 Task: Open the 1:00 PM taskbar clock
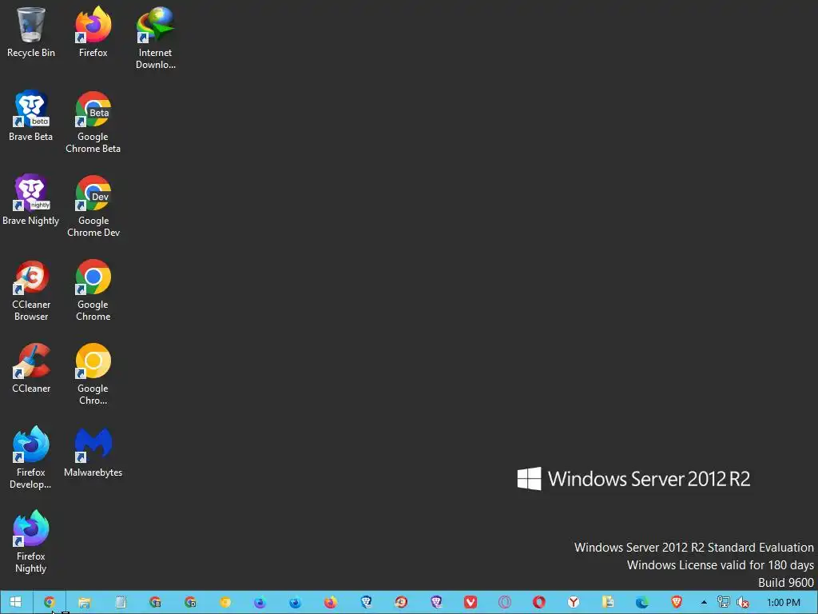click(x=783, y=602)
